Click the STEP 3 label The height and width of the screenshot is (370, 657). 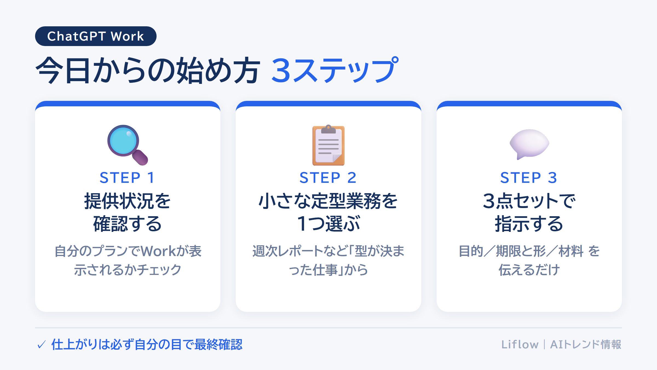point(529,178)
